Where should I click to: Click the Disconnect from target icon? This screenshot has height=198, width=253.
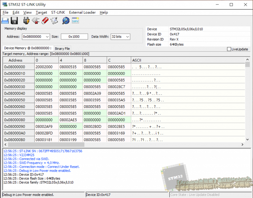click(36, 21)
